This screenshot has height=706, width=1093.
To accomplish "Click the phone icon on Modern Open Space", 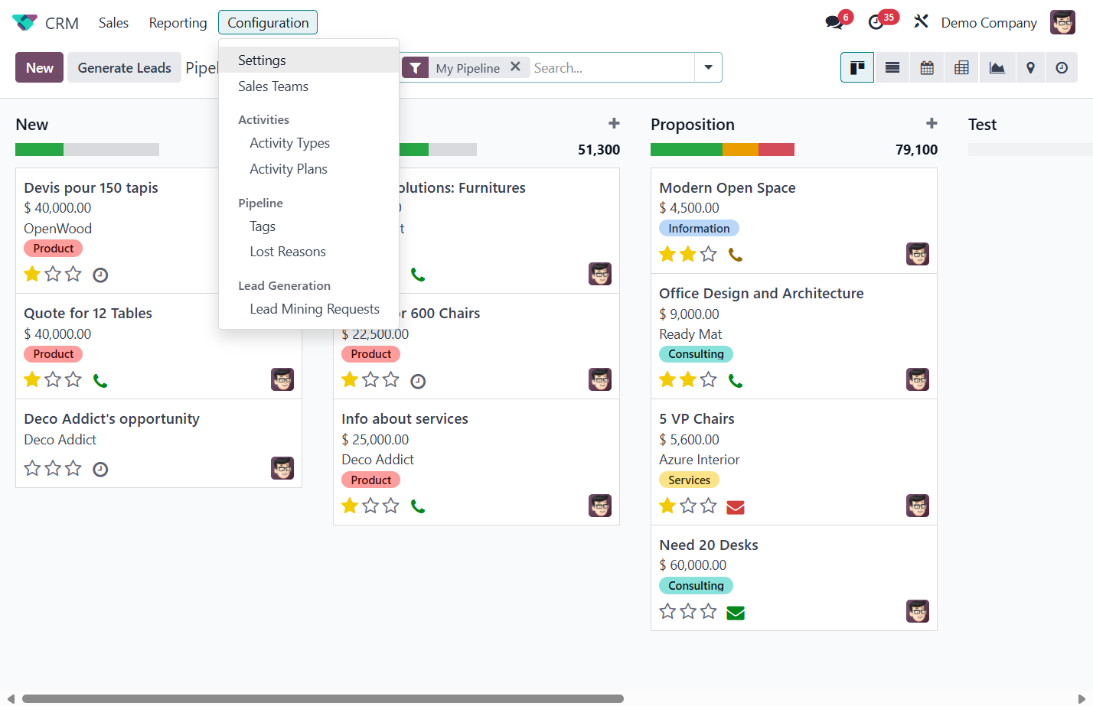I will tap(736, 255).
